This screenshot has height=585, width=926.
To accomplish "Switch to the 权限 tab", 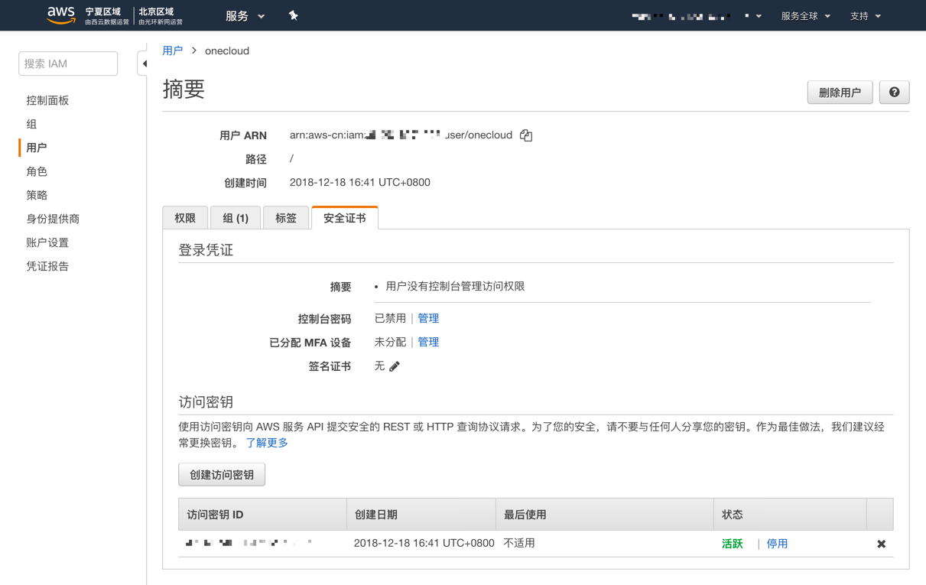I will pyautogui.click(x=185, y=218).
